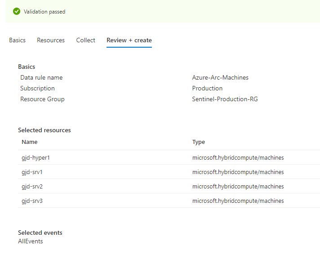Image resolution: width=320 pixels, height=264 pixels.
Task: Select the gjd-srv2 resource row
Action: point(32,186)
